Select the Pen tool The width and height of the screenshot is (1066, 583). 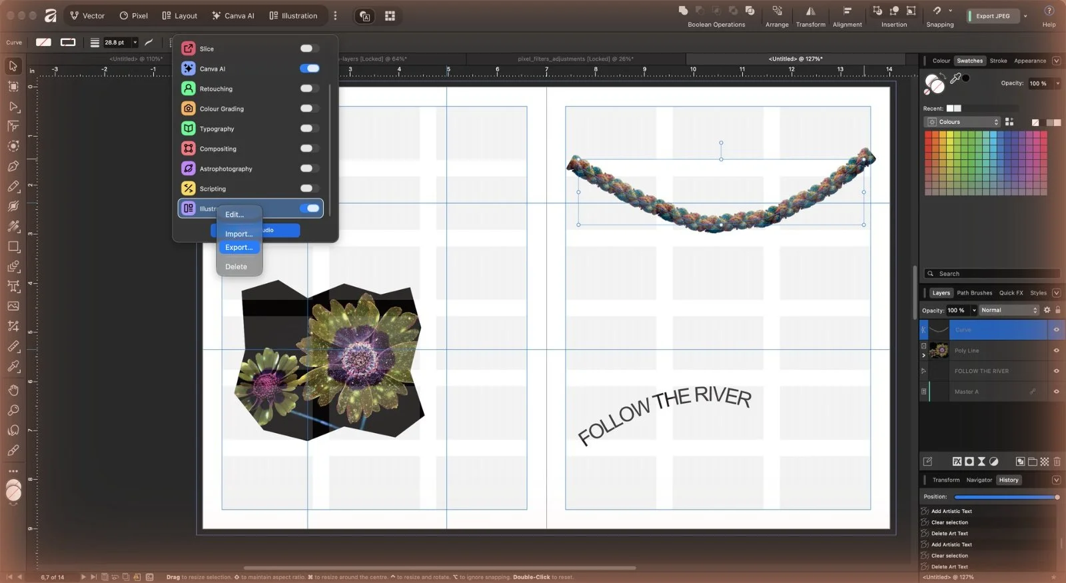tap(13, 167)
